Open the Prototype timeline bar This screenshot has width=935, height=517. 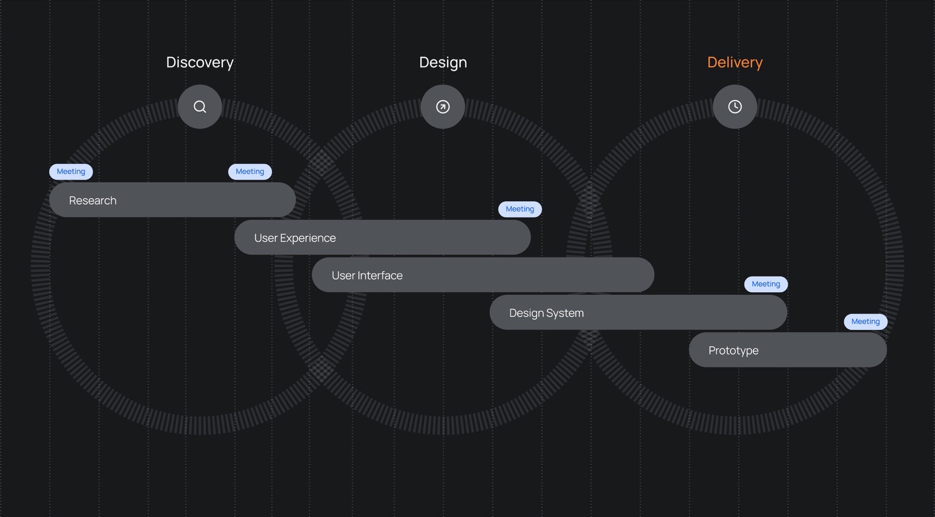[x=788, y=350]
